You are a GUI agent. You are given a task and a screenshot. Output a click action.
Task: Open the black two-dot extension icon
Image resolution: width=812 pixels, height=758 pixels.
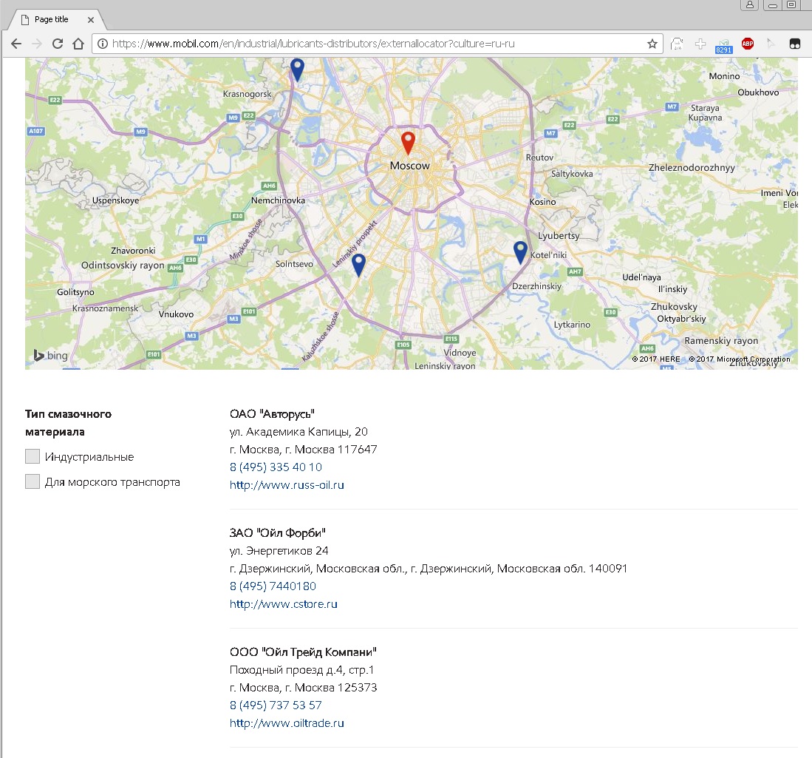click(795, 44)
